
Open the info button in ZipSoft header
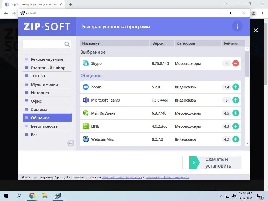click(x=237, y=26)
